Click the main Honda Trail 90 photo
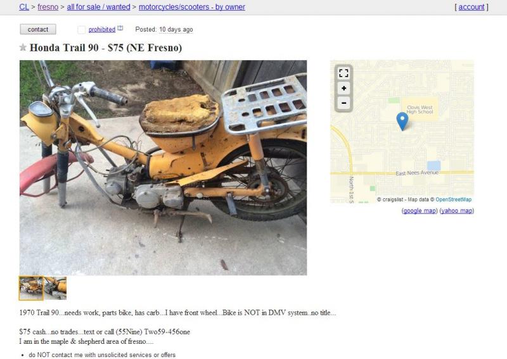Image resolution: width=507 pixels, height=359 pixels. click(x=164, y=168)
